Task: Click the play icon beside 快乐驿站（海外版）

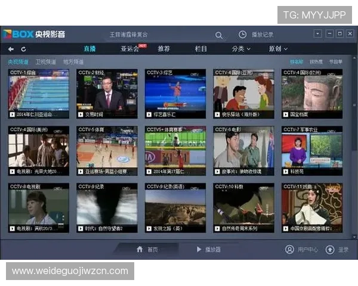Action: point(217,114)
